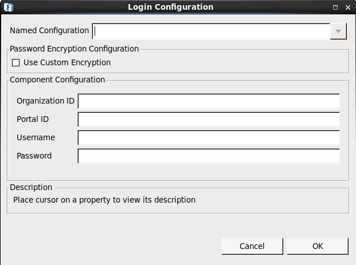Click the Login Configuration title bar
356x265 pixels.
(x=170, y=7)
